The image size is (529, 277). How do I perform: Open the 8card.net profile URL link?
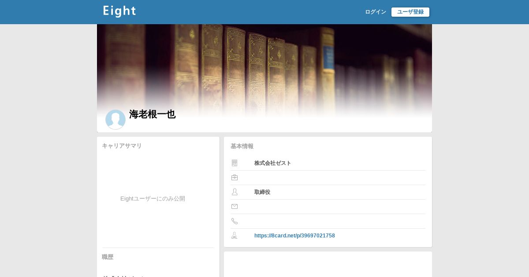(x=294, y=236)
